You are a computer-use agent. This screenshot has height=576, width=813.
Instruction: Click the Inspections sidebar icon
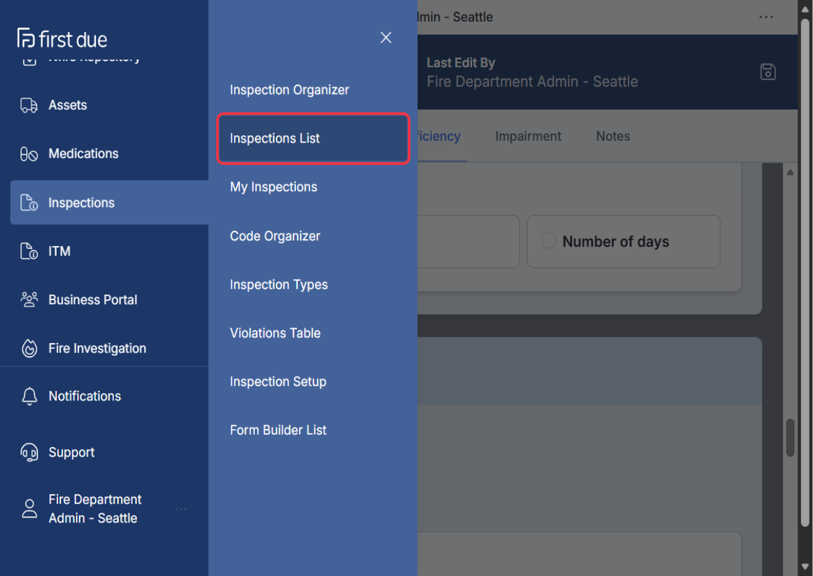(29, 202)
